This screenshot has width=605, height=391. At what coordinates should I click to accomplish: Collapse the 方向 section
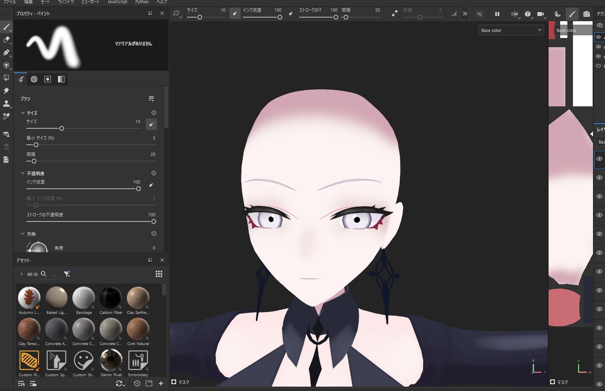click(23, 233)
